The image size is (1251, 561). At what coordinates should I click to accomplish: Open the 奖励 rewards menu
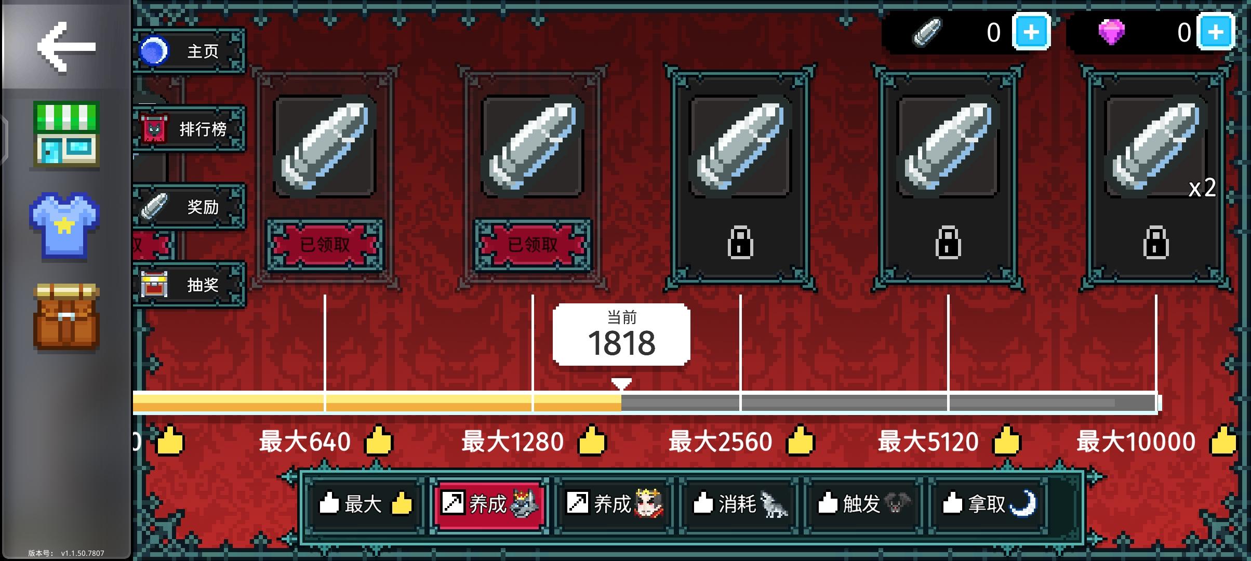[x=189, y=207]
